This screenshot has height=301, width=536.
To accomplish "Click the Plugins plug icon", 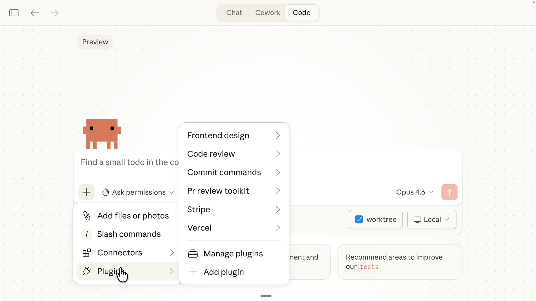I will tap(87, 271).
